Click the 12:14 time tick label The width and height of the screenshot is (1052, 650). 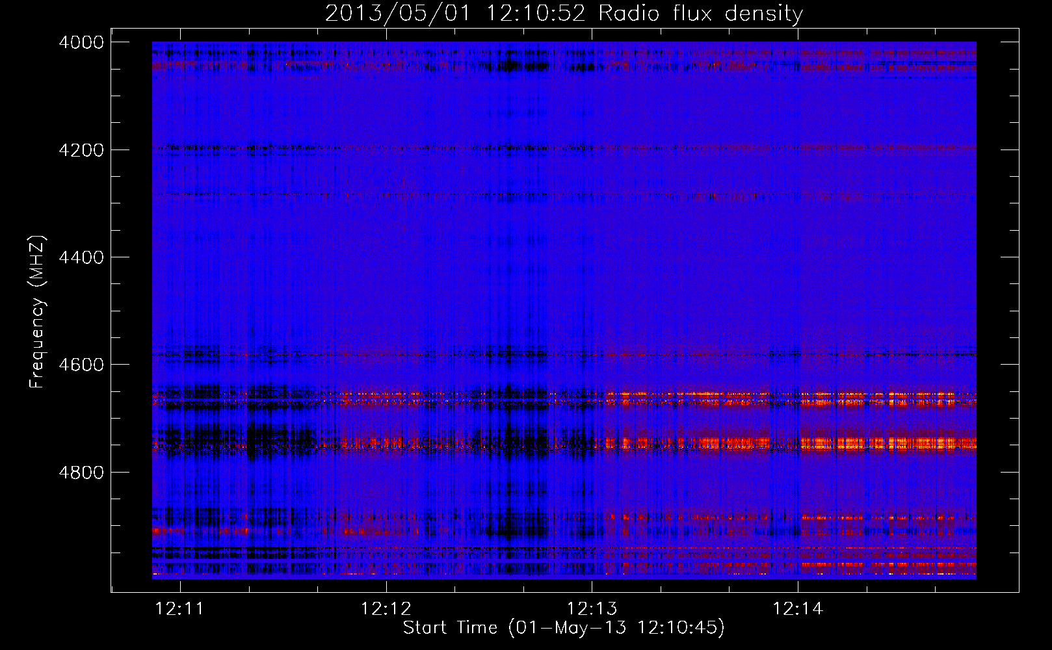798,609
